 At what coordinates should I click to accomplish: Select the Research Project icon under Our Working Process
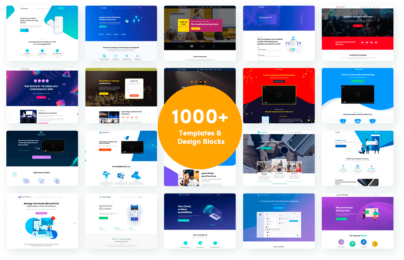pyautogui.click(x=341, y=242)
